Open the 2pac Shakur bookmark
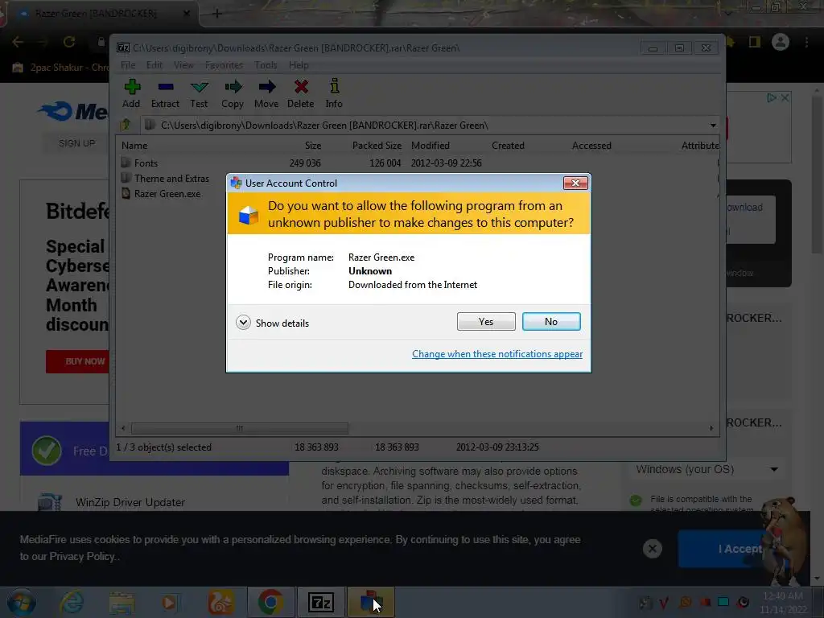Image resolution: width=824 pixels, height=618 pixels. [x=60, y=68]
